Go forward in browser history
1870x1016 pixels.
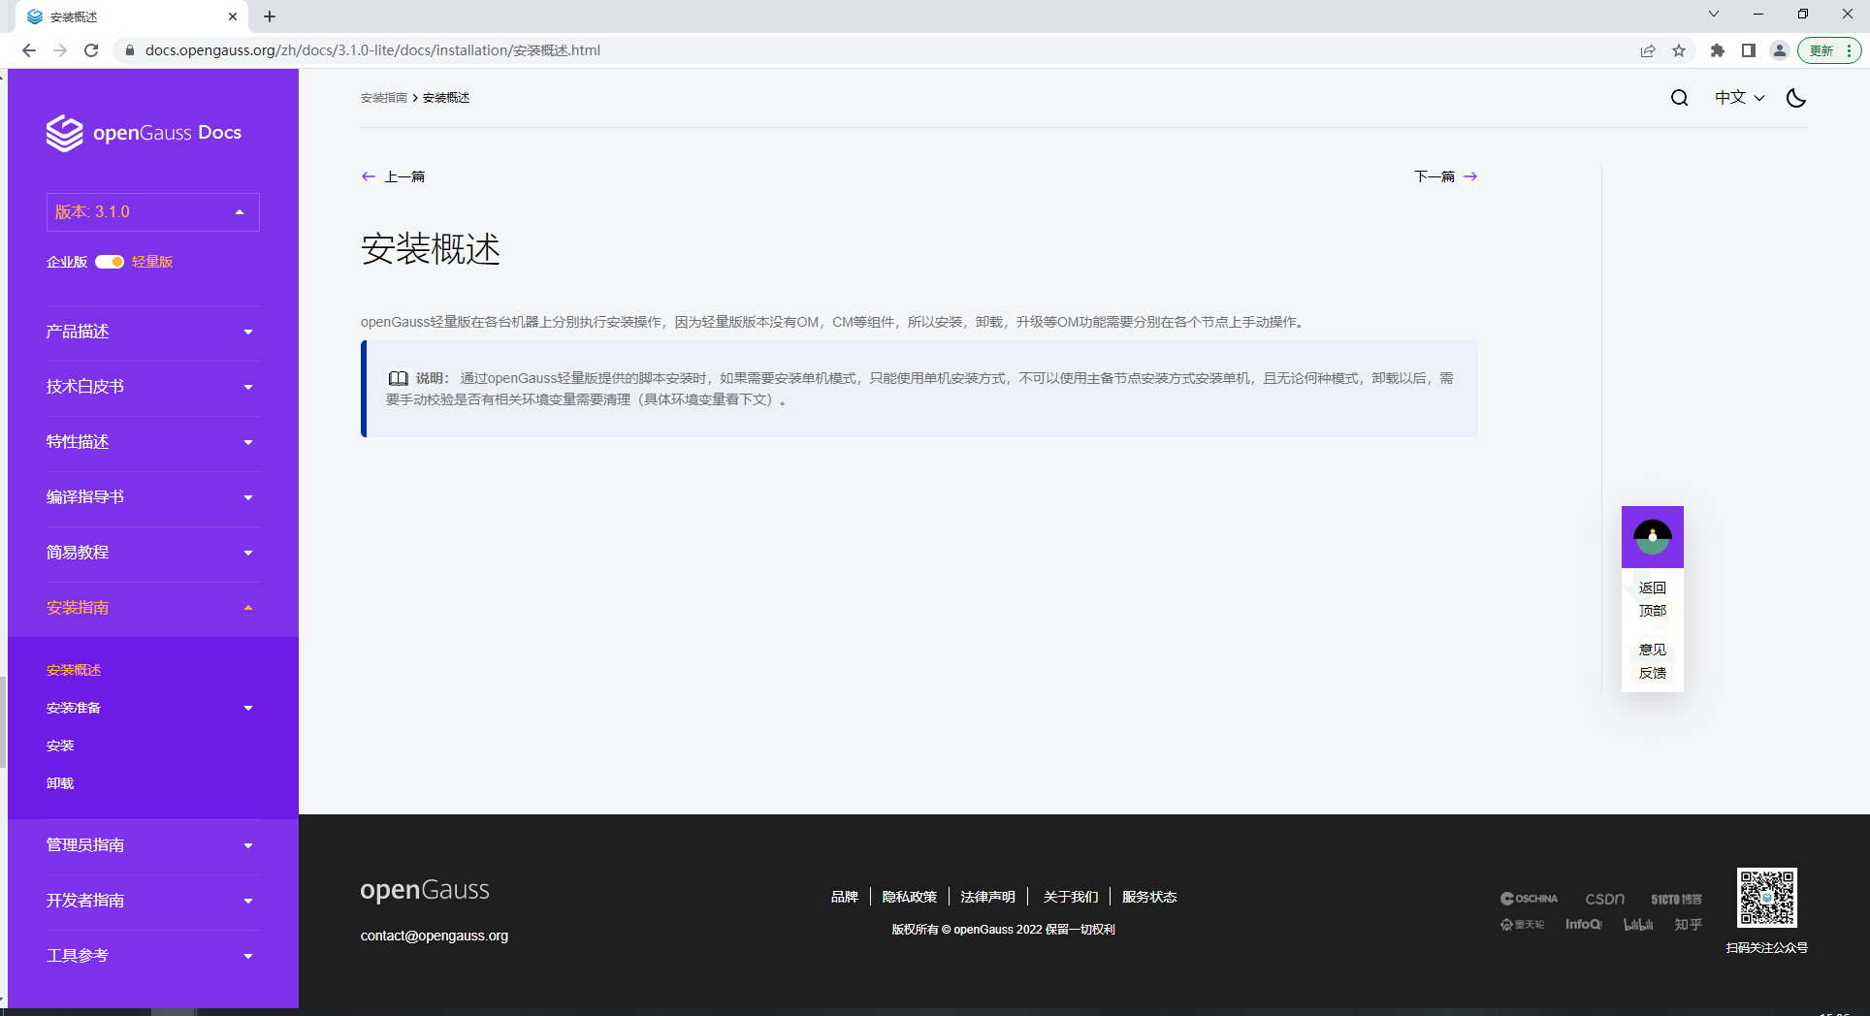(60, 50)
